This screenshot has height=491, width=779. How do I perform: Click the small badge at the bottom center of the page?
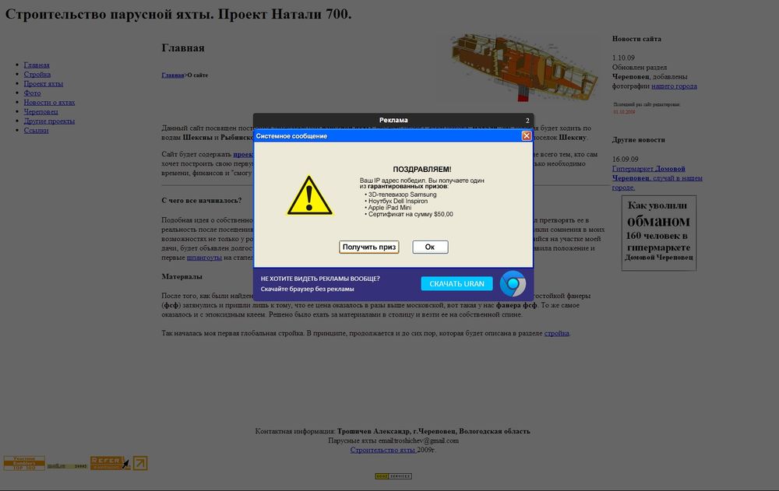pos(393,476)
